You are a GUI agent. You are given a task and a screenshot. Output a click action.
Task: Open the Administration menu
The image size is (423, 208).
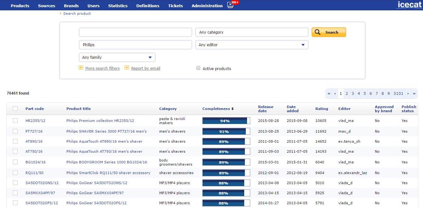(x=207, y=6)
